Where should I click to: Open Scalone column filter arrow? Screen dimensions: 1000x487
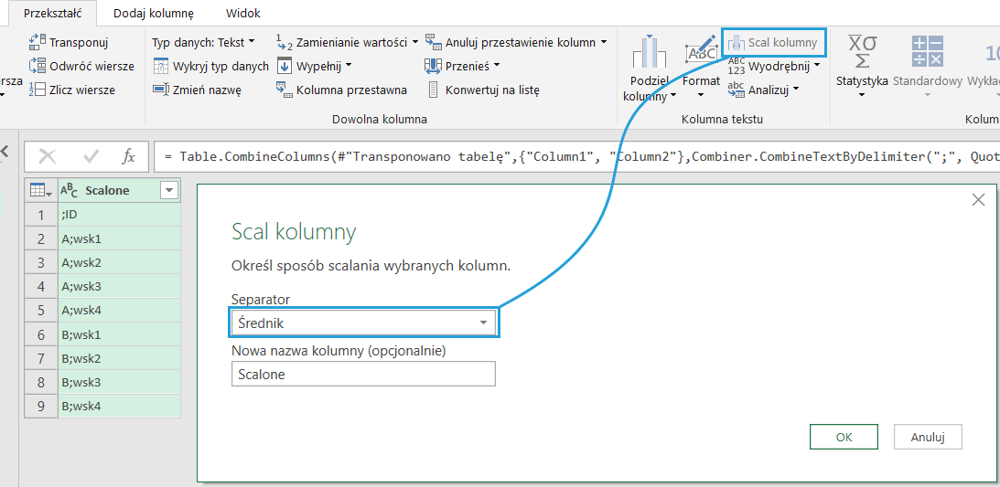[x=168, y=190]
